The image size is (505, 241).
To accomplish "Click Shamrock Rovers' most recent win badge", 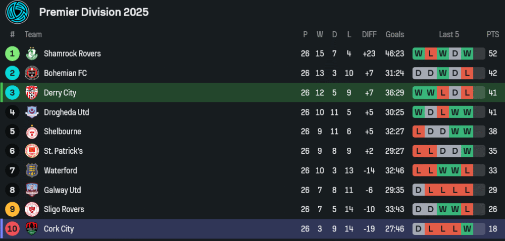I will (x=467, y=53).
